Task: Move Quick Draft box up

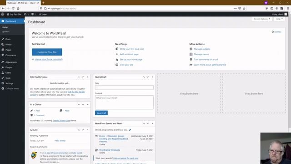Action: (144, 77)
